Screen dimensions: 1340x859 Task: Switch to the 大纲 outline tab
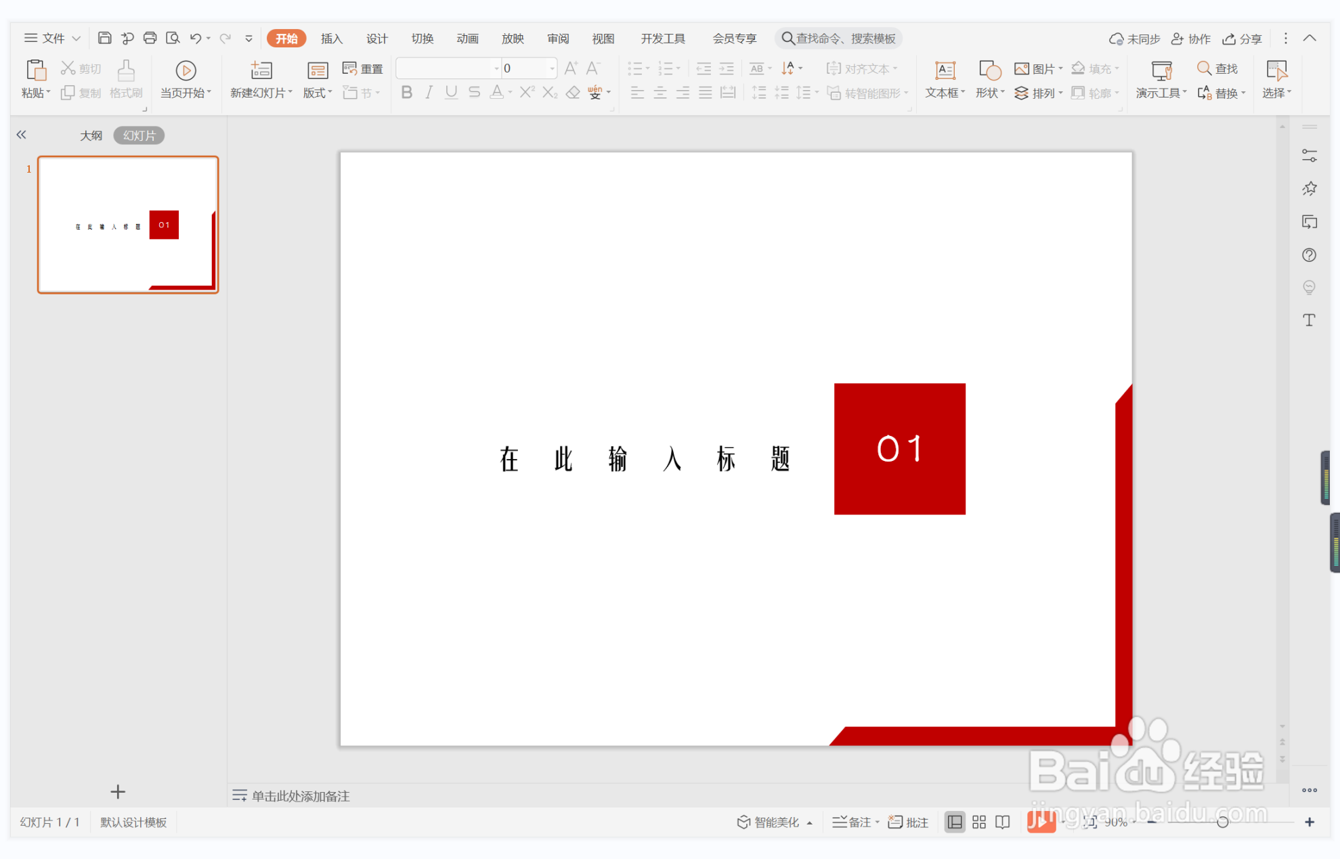click(x=91, y=135)
